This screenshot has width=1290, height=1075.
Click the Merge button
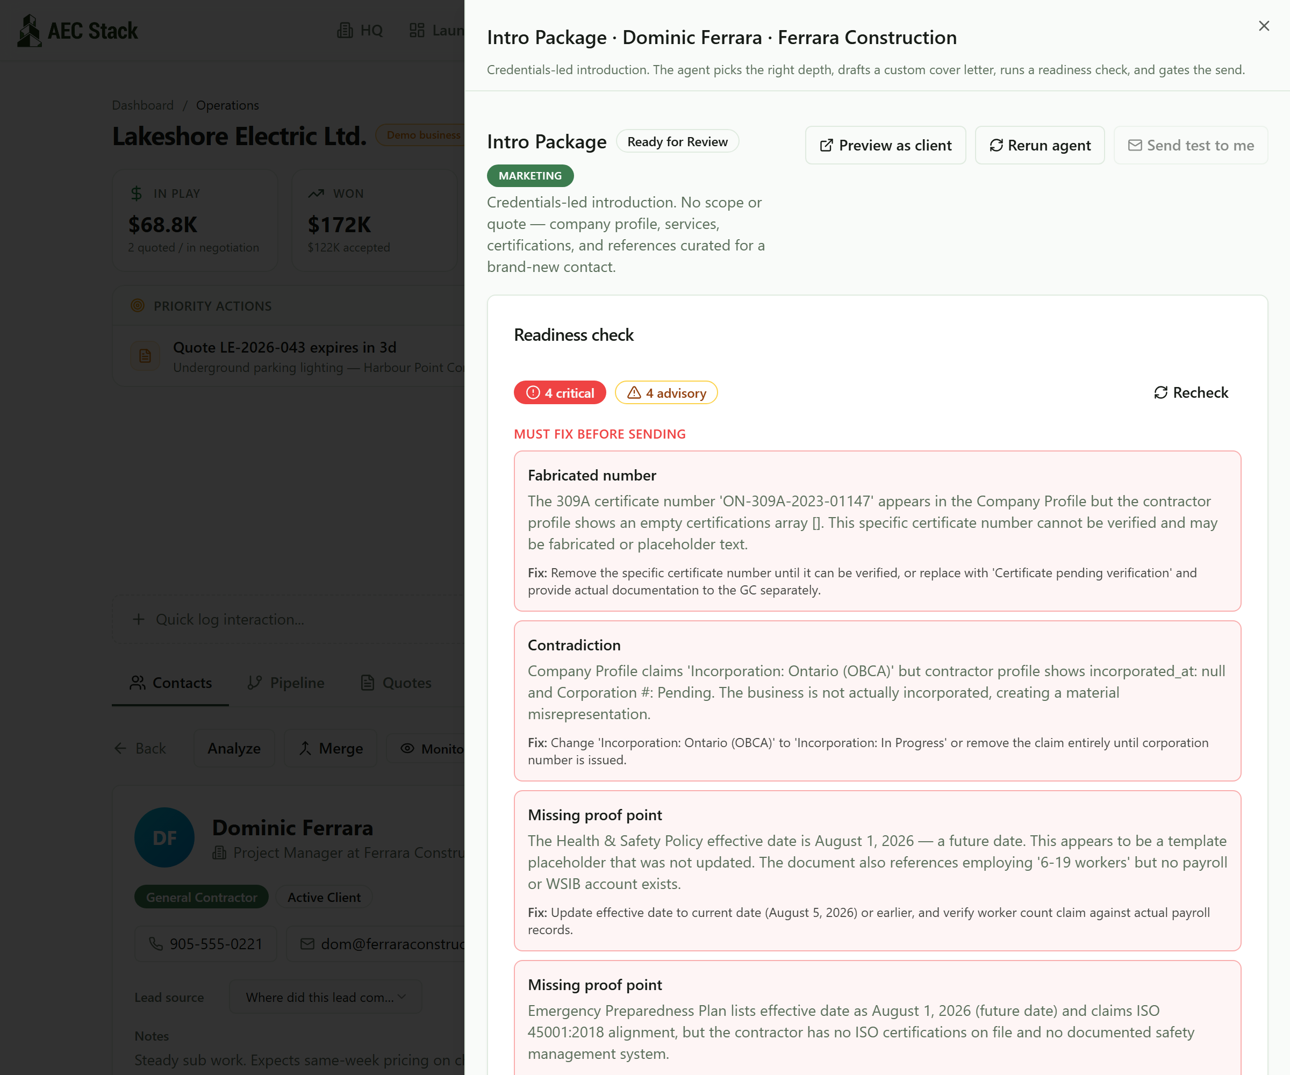(x=331, y=748)
